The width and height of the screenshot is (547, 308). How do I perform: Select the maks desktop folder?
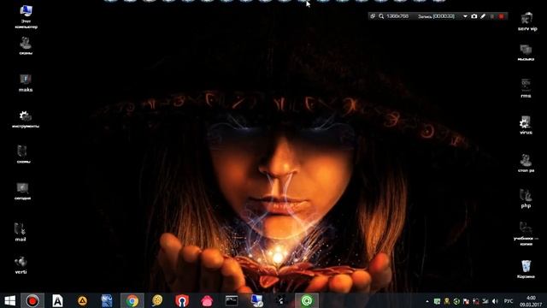(x=26, y=83)
